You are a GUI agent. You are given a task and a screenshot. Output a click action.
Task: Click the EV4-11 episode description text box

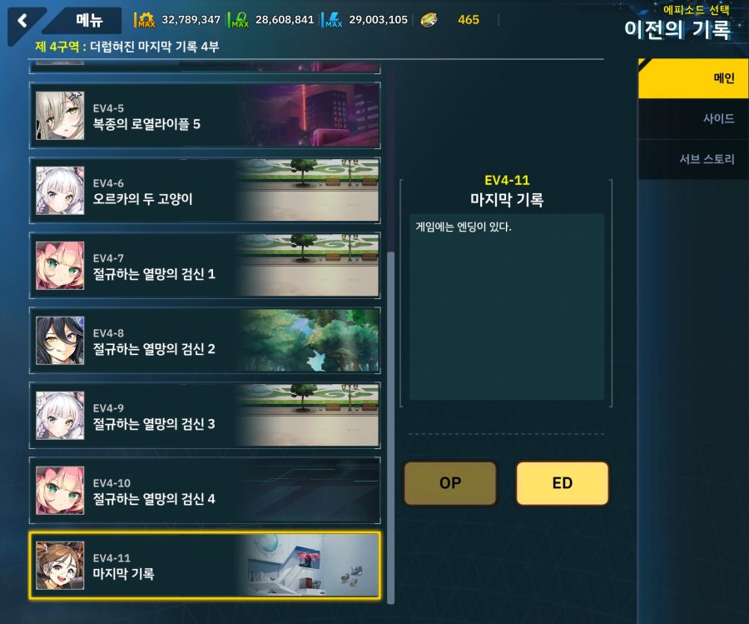[507, 307]
